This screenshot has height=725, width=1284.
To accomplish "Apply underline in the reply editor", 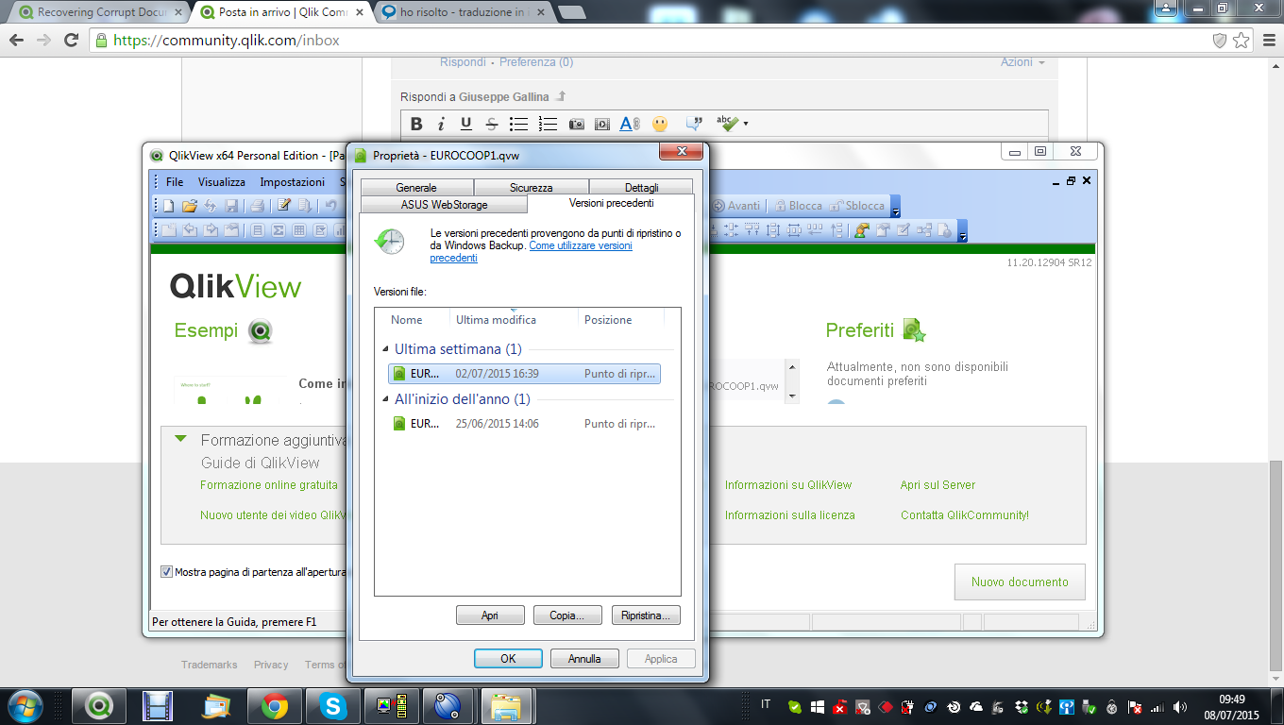I will pos(465,124).
